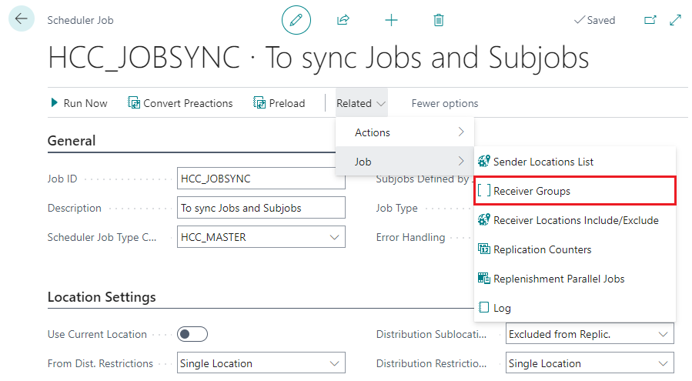
Task: Choose Sender Locations List menu item
Action: click(x=543, y=162)
